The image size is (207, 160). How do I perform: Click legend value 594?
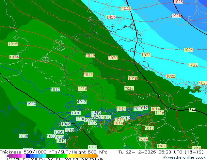[x=93, y=159]
